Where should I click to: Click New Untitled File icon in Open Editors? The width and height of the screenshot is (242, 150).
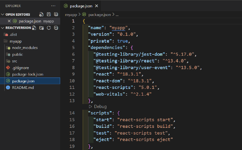(41, 14)
